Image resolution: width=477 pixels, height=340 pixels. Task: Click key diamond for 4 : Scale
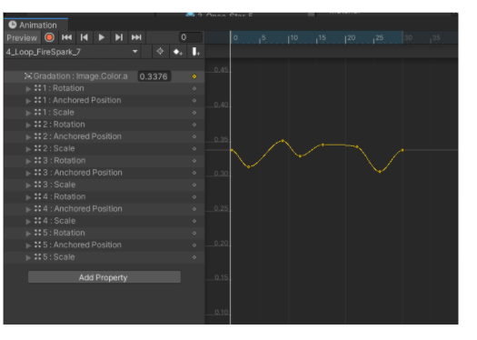(x=194, y=221)
